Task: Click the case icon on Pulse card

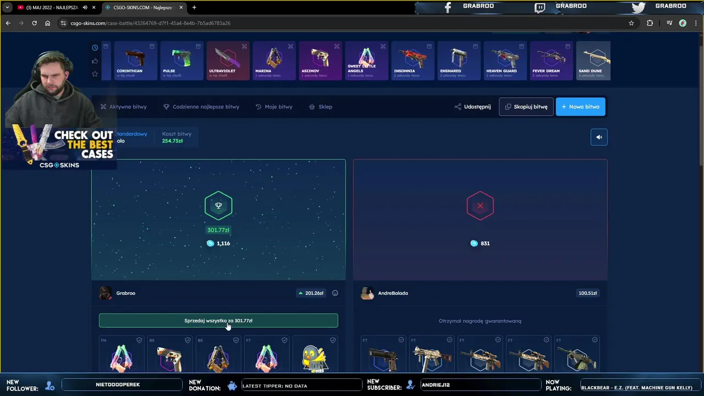Action: [198, 47]
